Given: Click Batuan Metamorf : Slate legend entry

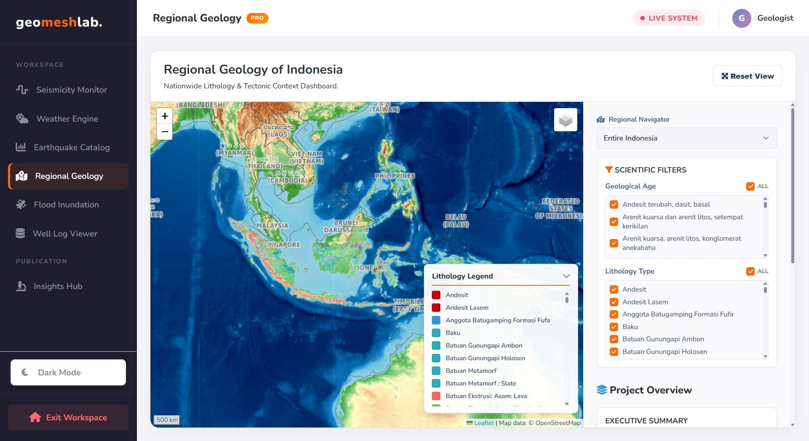Looking at the screenshot, I should [x=481, y=383].
